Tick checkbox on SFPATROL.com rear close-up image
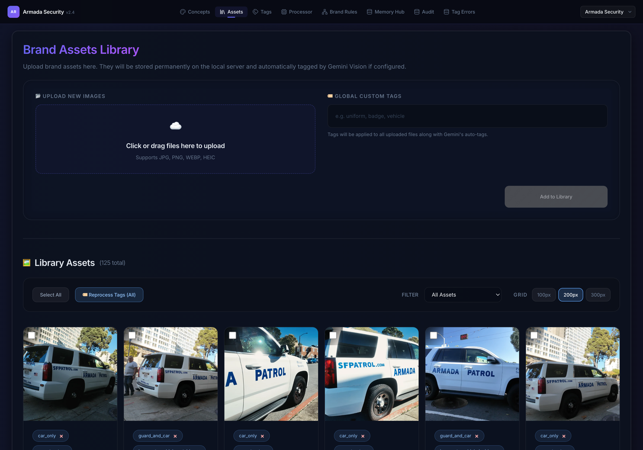The height and width of the screenshot is (450, 643). pos(333,335)
